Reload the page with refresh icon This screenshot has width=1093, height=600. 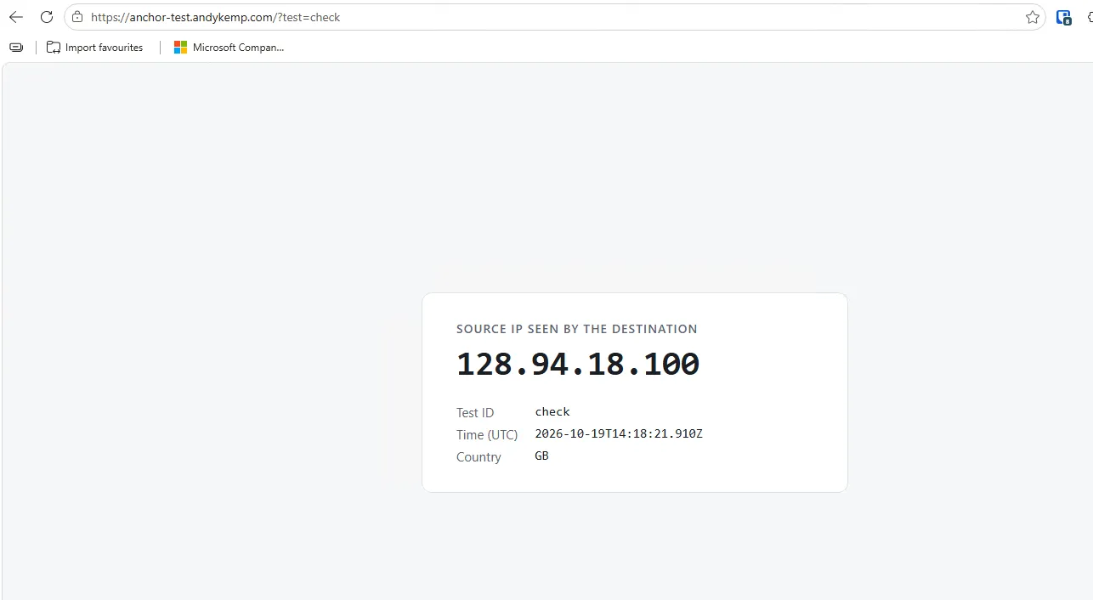pos(47,17)
